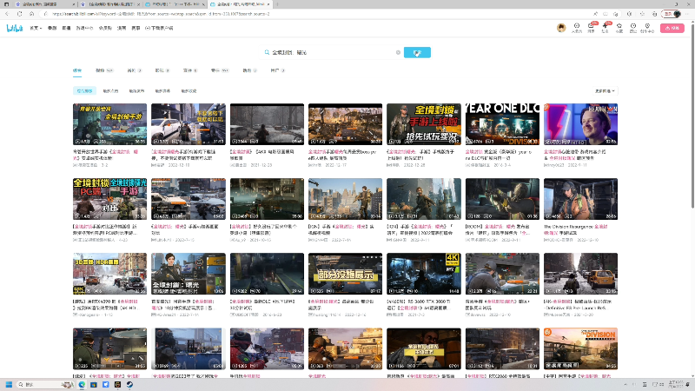The height and width of the screenshot is (391, 695).
Task: Open the browser home icon
Action: (x=31, y=14)
